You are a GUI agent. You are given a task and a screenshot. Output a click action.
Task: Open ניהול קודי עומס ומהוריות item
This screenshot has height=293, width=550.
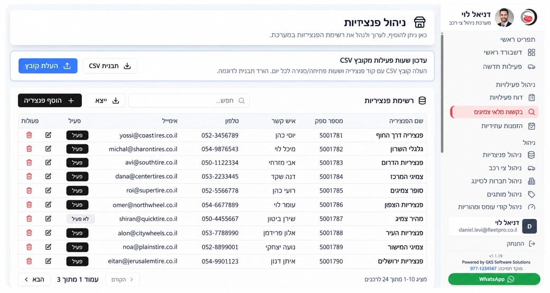497,207
